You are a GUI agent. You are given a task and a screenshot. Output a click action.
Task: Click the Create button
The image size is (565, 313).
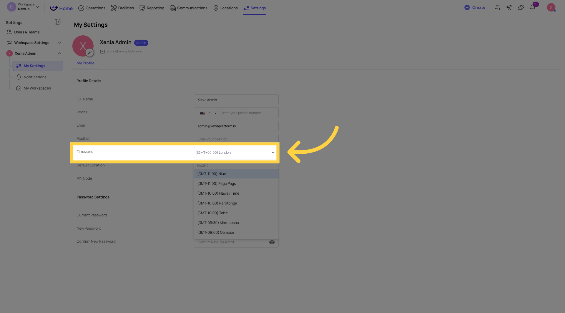point(475,8)
